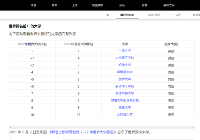Open the 排名 menu item
The image size is (200, 140).
tap(54, 5)
